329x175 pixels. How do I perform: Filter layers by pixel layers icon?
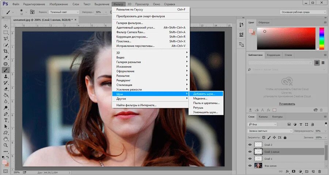coord(289,124)
